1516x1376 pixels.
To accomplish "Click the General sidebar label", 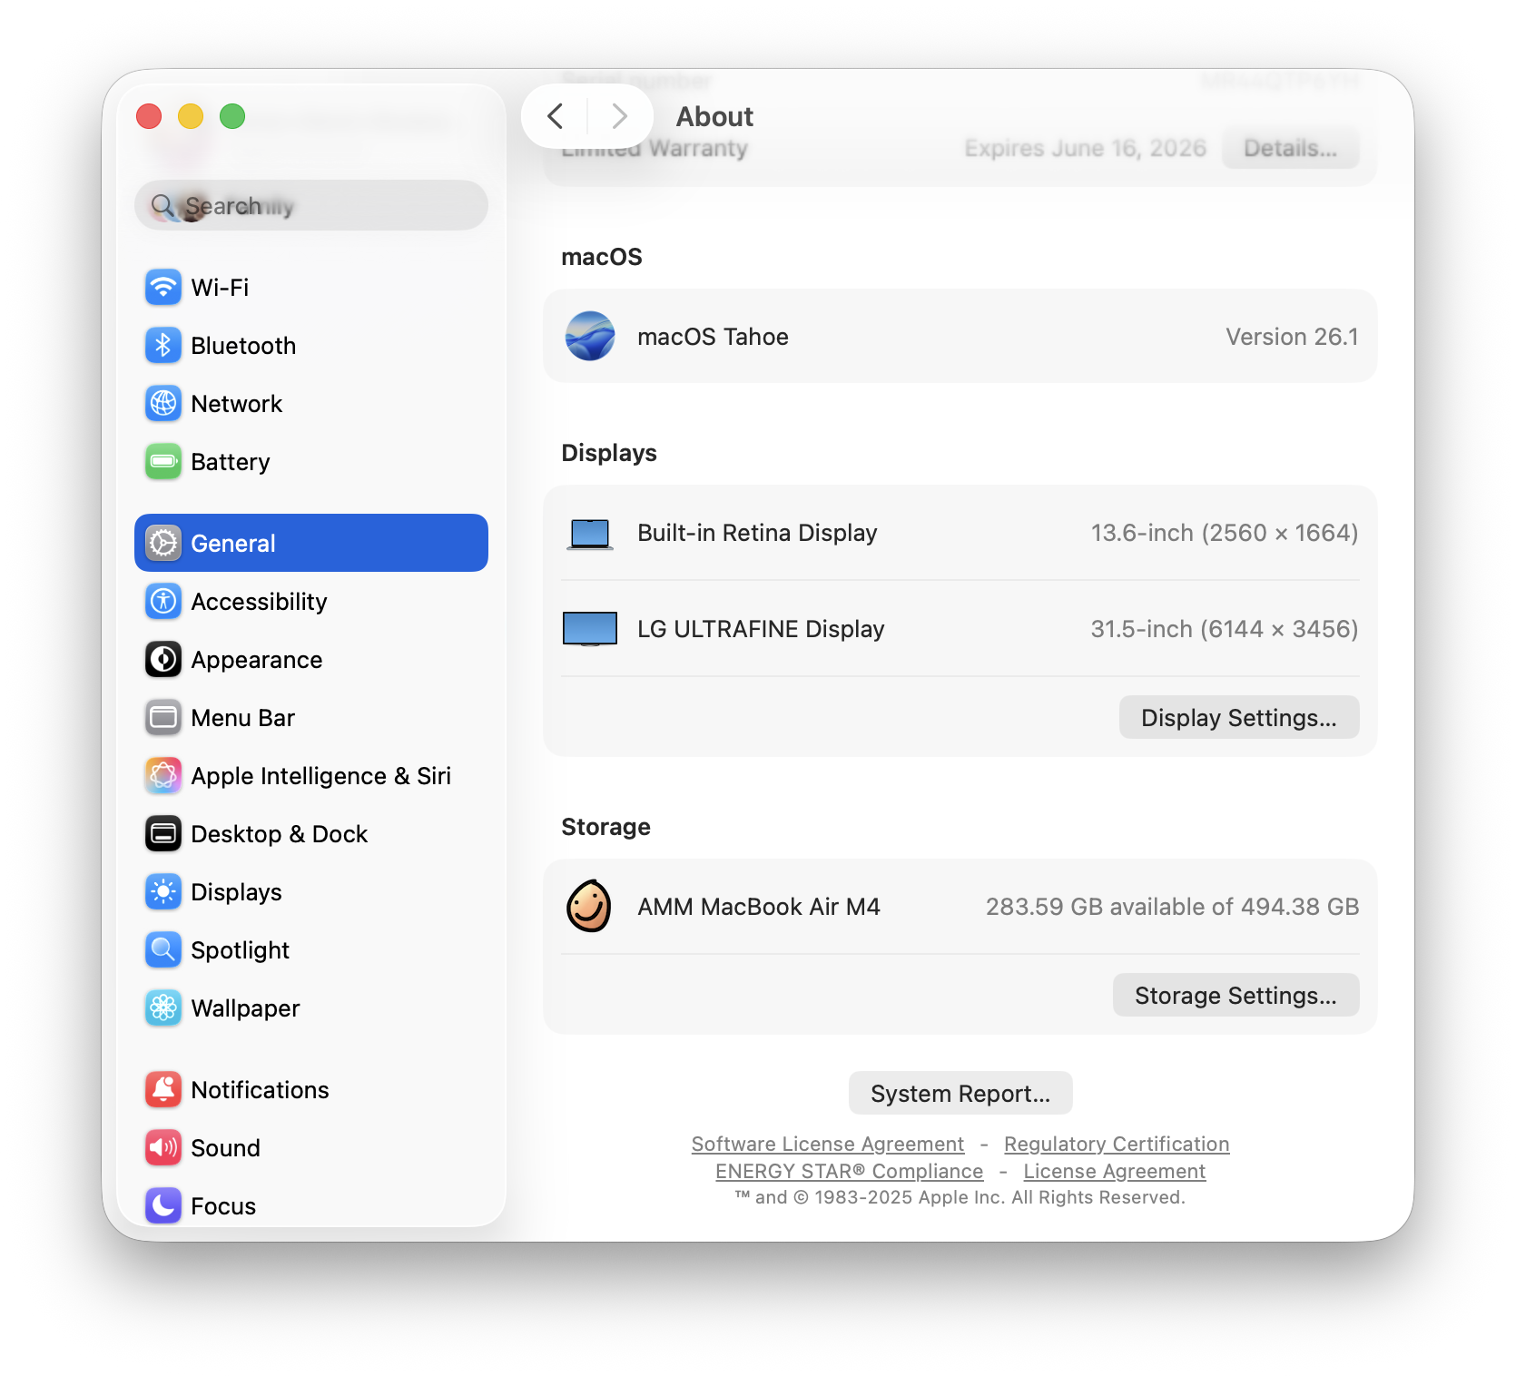I will pos(233,543).
